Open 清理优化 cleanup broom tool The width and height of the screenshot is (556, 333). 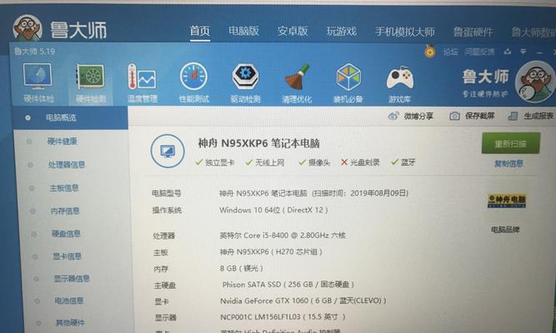(x=297, y=83)
